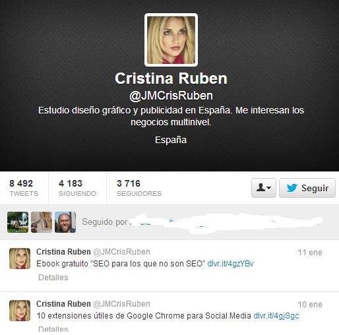Click avatar icon beside the 10 ene tweet
This screenshot has height=335, width=339.
click(x=20, y=311)
